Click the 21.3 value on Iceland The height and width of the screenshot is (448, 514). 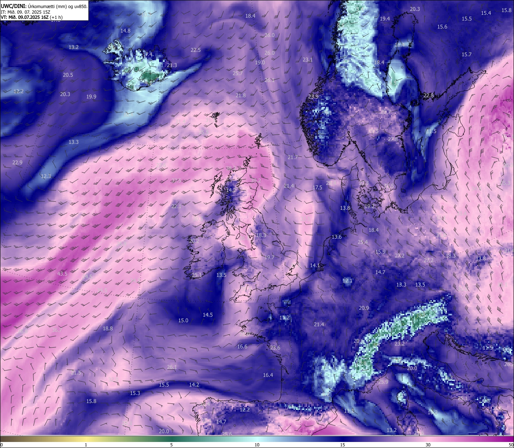click(172, 65)
